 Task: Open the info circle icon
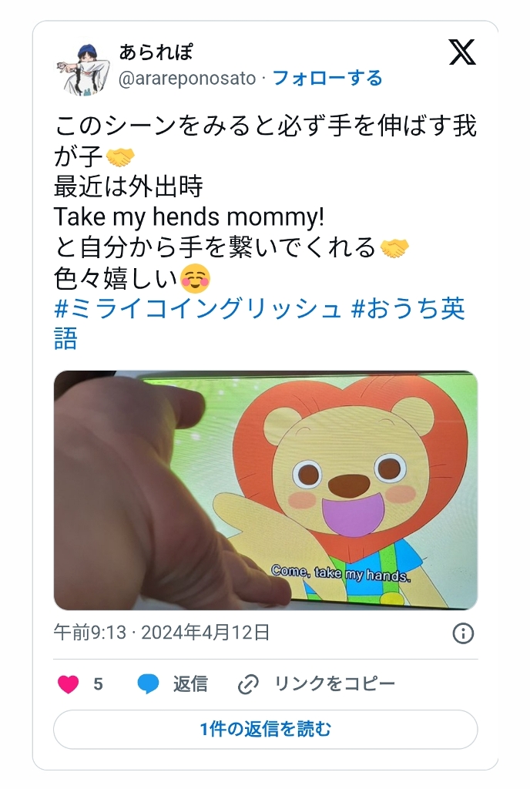463,633
